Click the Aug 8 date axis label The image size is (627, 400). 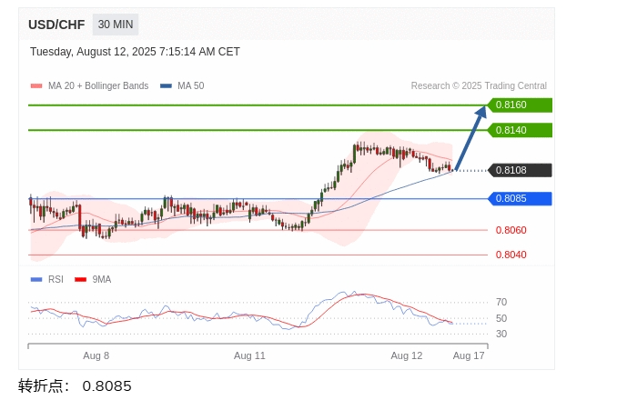pos(96,355)
